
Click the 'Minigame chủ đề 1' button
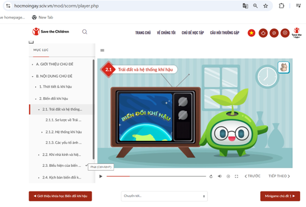click(280, 196)
